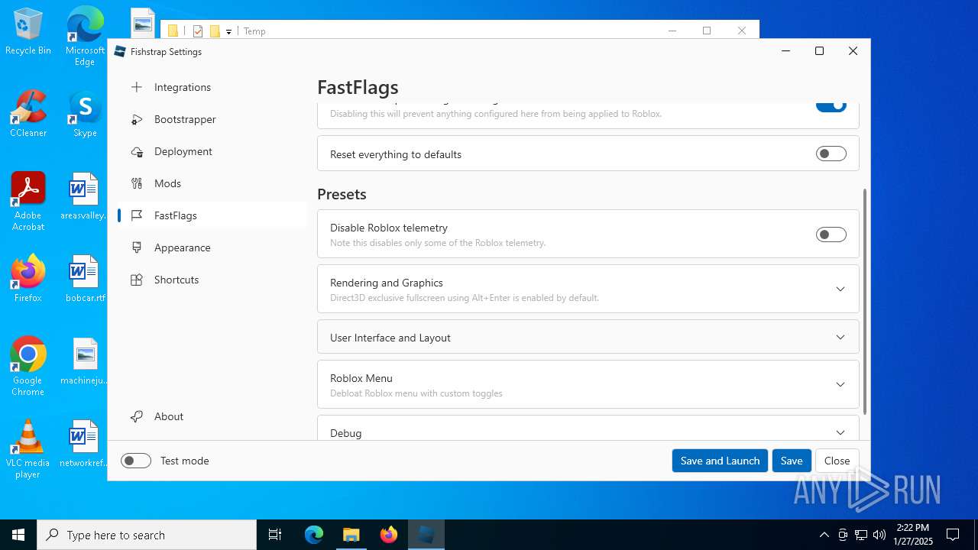This screenshot has height=550, width=978.
Task: Open Task View on taskbar
Action: (x=275, y=535)
